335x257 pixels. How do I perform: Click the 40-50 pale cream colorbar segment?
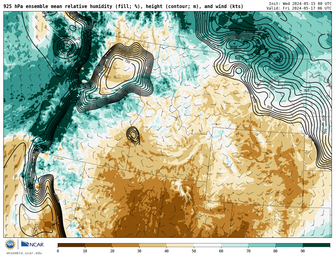(x=180, y=245)
